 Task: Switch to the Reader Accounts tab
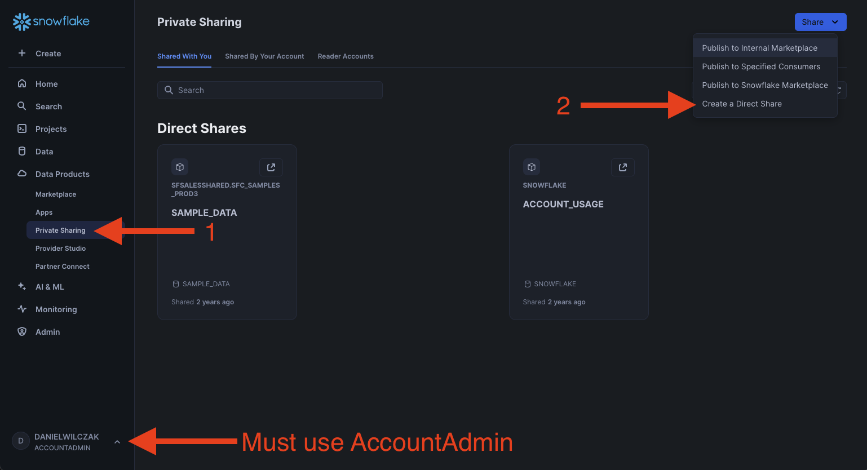tap(346, 56)
